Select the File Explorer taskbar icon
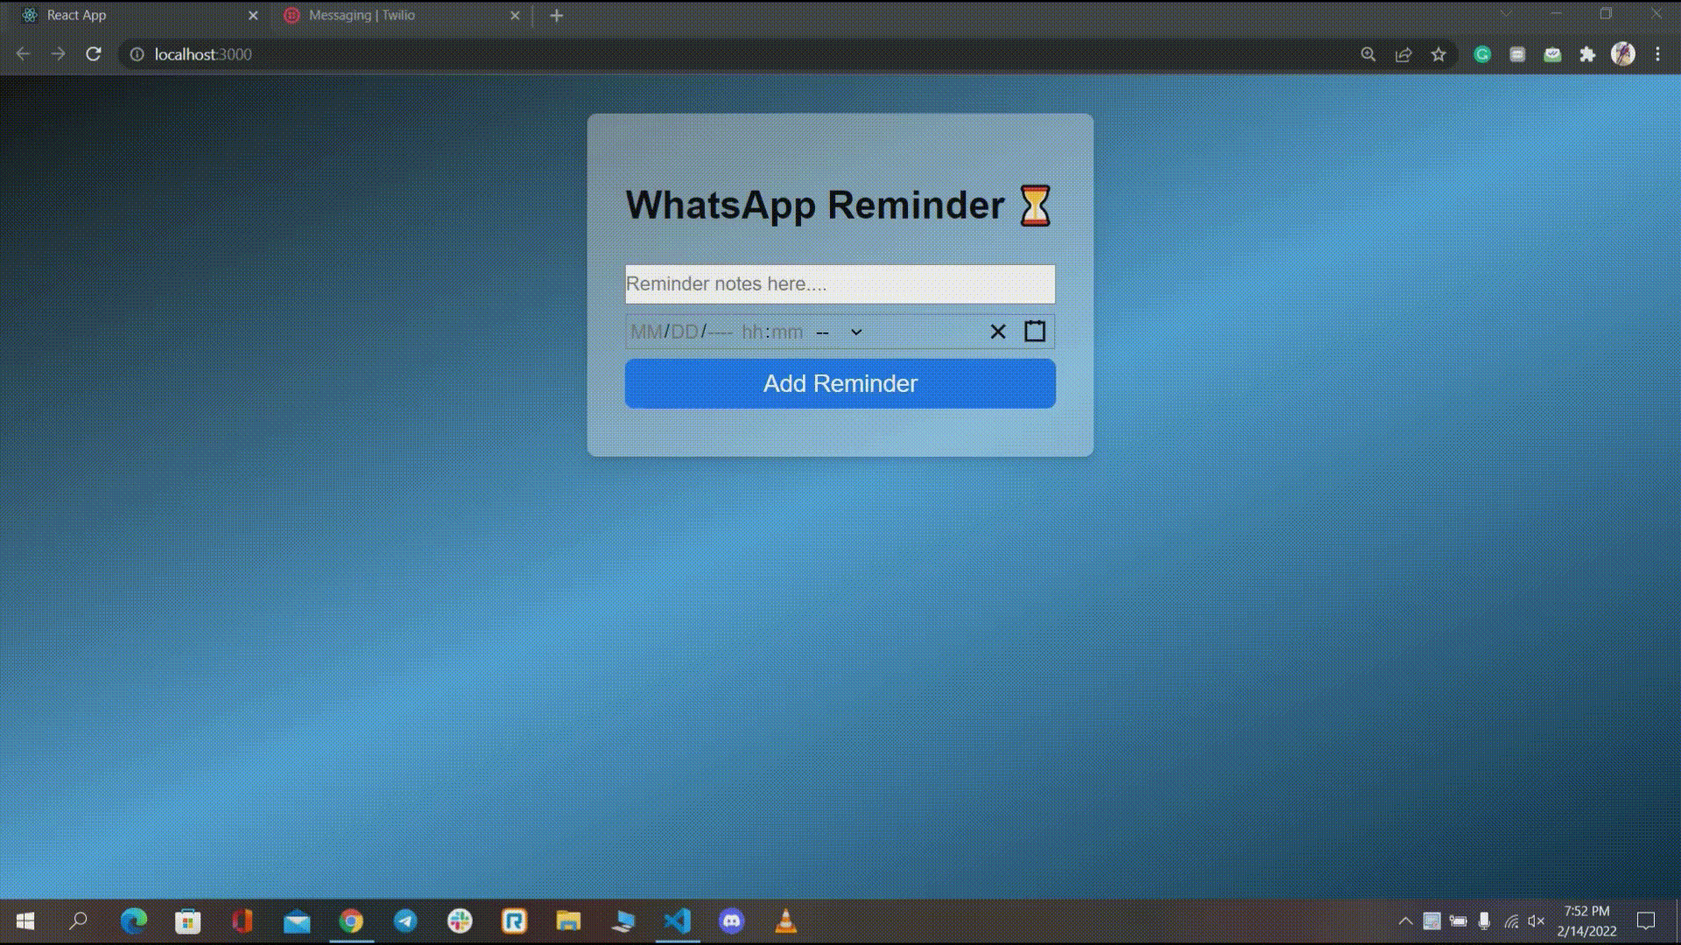This screenshot has width=1681, height=945. click(566, 920)
